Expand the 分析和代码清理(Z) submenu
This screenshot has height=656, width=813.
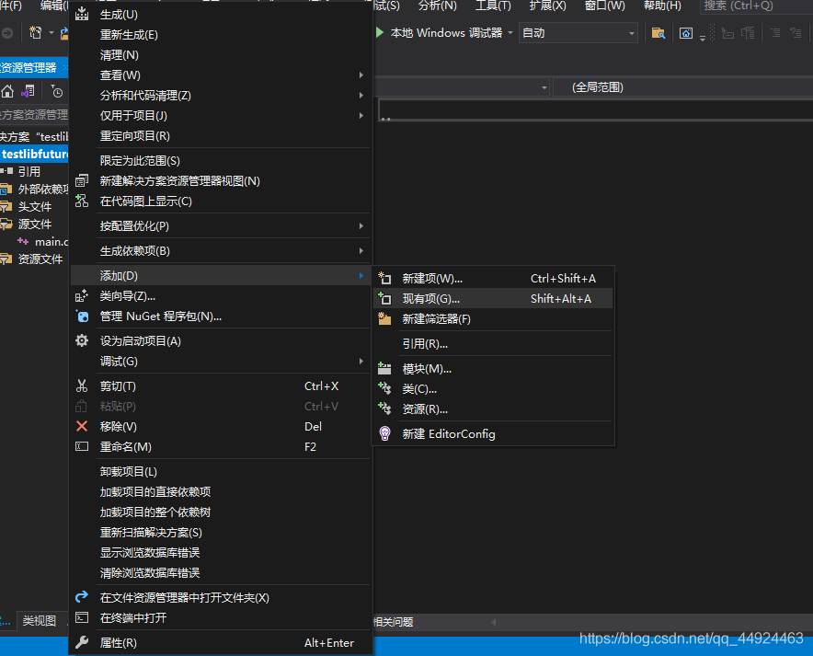[x=361, y=96]
